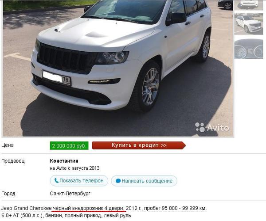Click the arrow on Купить в кредит button
The height and width of the screenshot is (221, 266).
pos(164,145)
